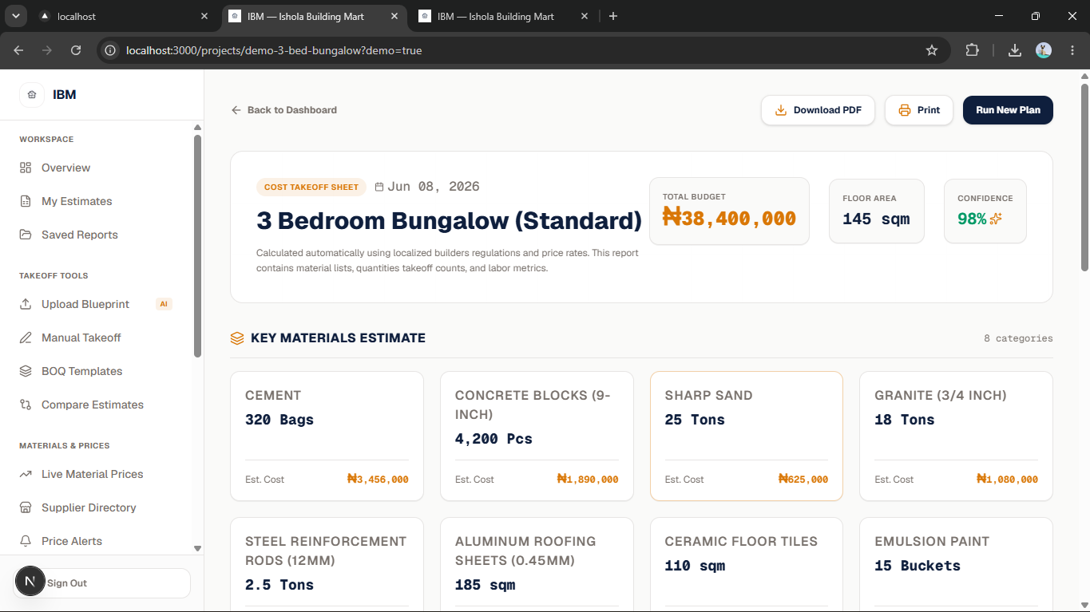Click the Floor Area 145 sqm card
The image size is (1090, 612).
(x=877, y=211)
